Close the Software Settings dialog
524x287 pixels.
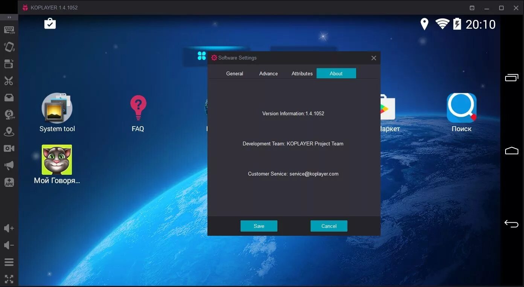click(374, 58)
